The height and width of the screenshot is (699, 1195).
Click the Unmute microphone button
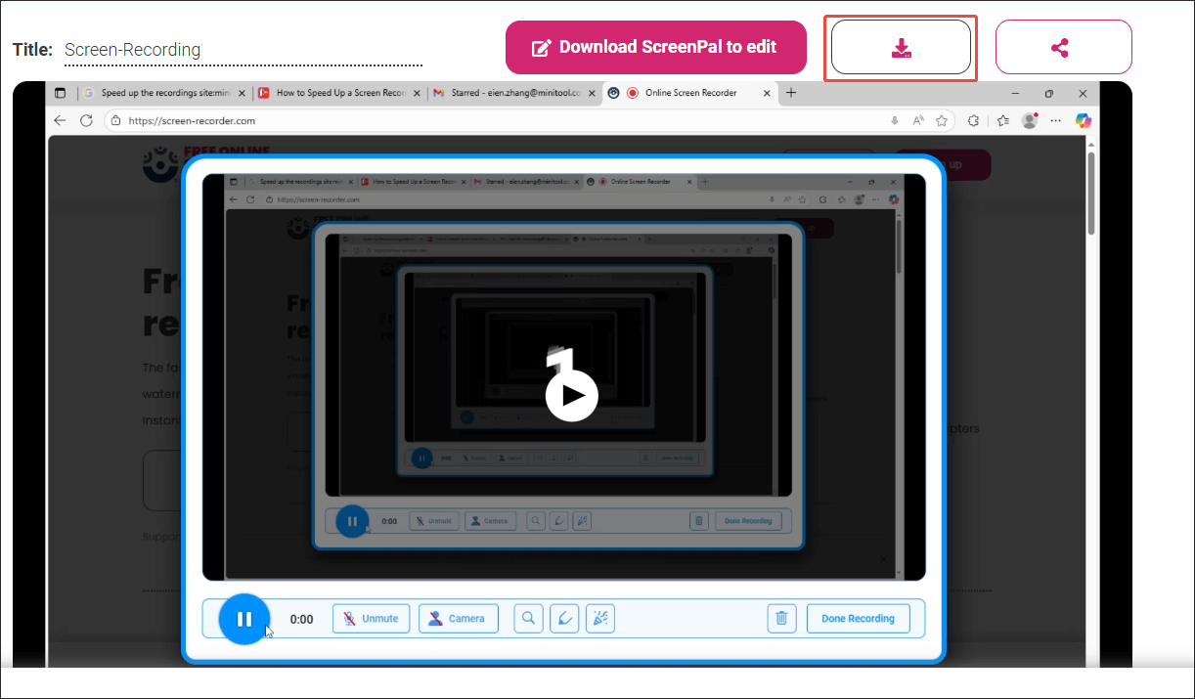coord(371,619)
